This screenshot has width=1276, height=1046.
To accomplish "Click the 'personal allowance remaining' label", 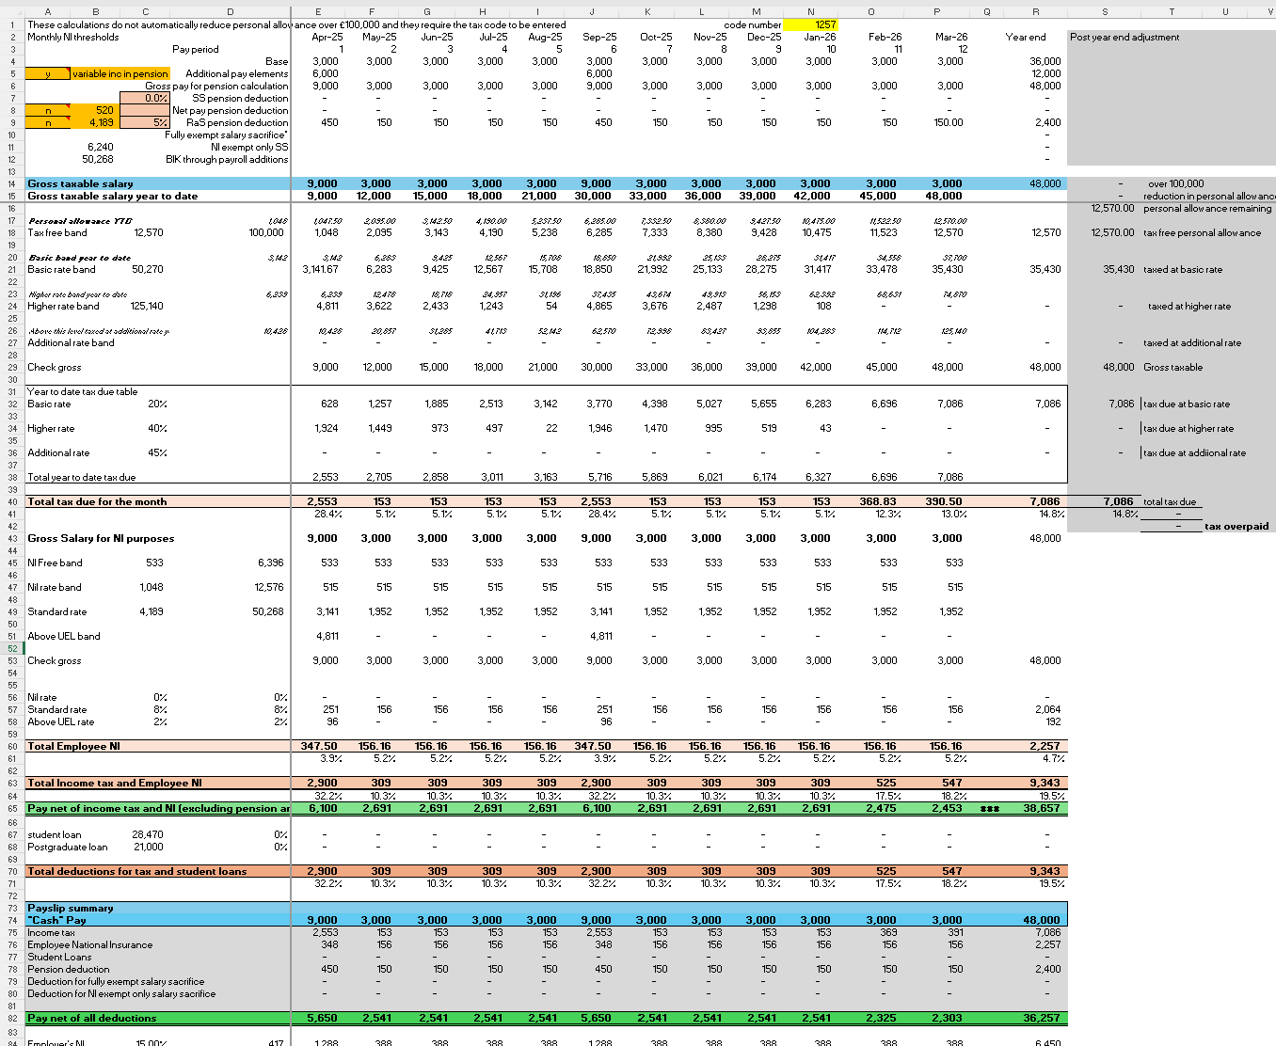I will 1207,208.
